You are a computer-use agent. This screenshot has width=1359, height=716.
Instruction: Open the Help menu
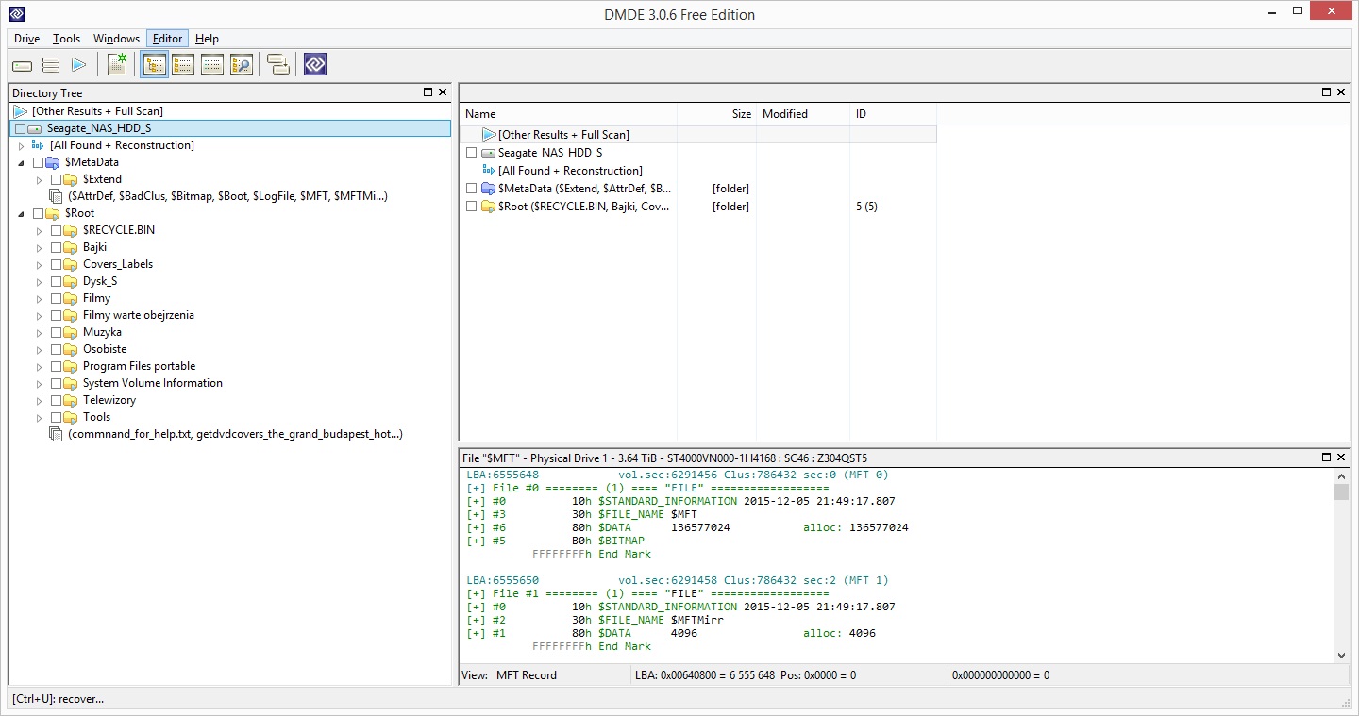coord(207,39)
